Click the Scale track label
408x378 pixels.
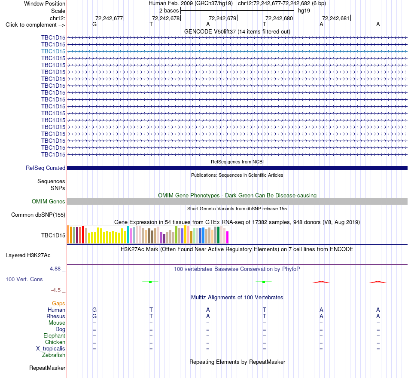tap(58, 11)
